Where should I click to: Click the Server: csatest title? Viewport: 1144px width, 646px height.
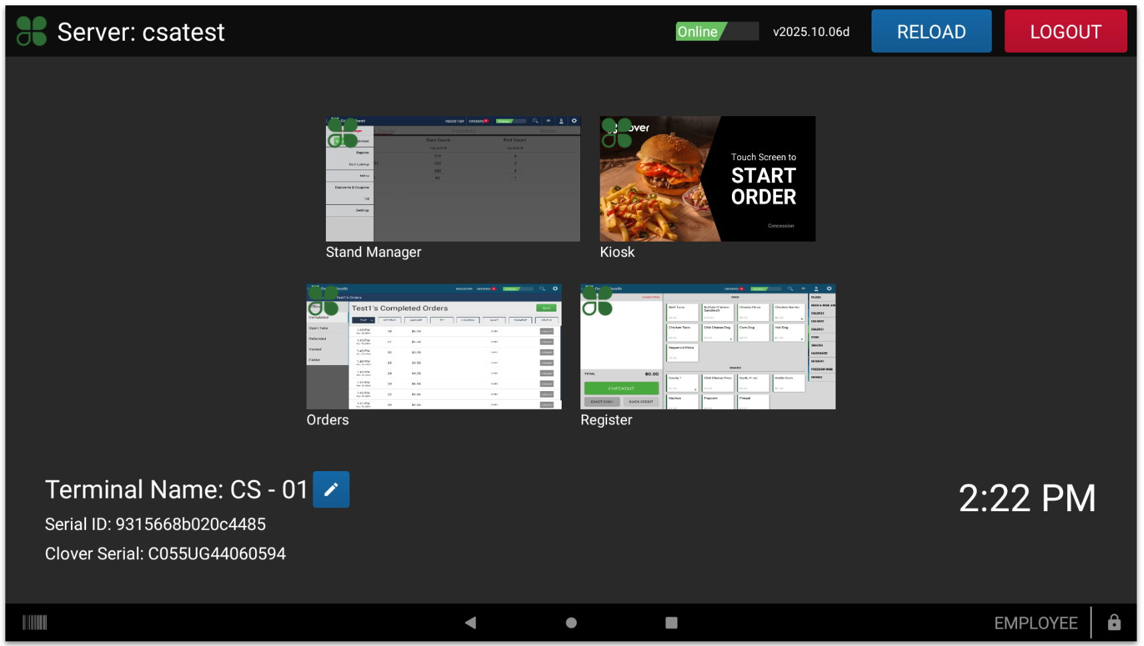pos(141,32)
